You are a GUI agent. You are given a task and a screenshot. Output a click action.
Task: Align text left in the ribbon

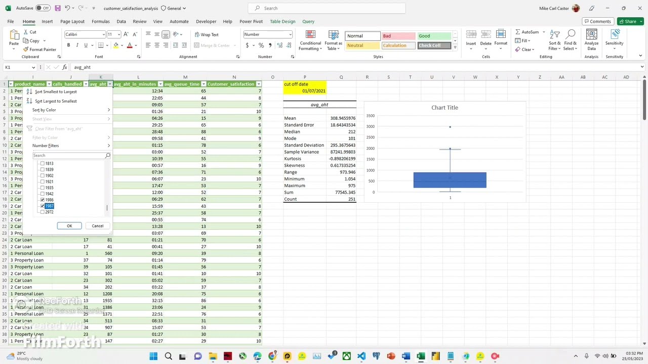[x=148, y=45]
